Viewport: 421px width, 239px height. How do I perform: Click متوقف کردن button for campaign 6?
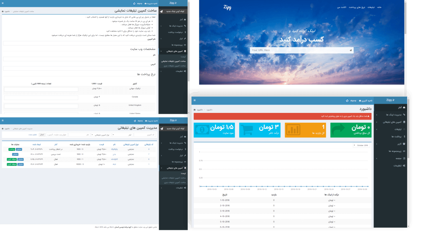click(12, 159)
